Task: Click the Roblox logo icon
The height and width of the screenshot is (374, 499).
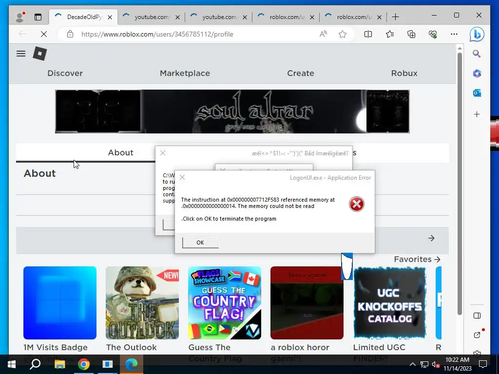Action: click(40, 54)
